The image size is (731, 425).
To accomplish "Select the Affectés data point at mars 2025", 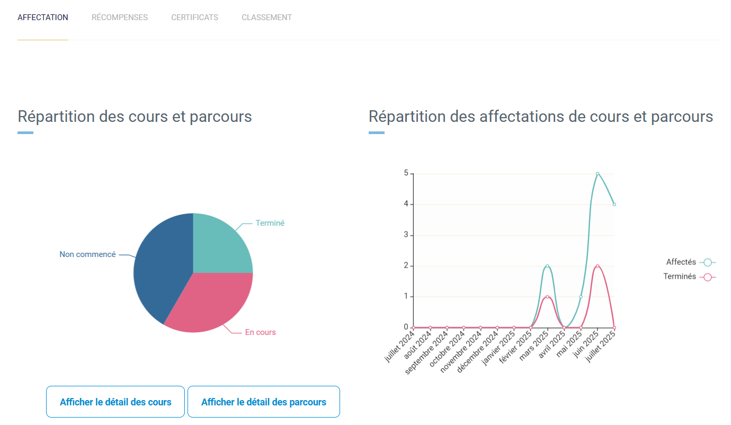I will [547, 266].
